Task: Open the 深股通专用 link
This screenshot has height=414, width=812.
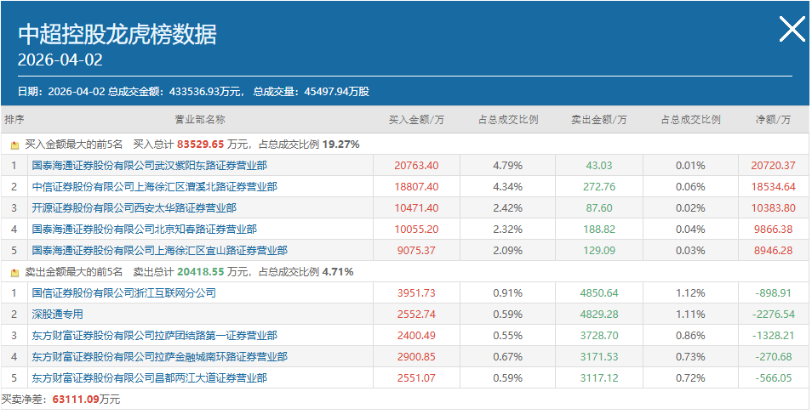Action: pyautogui.click(x=57, y=315)
